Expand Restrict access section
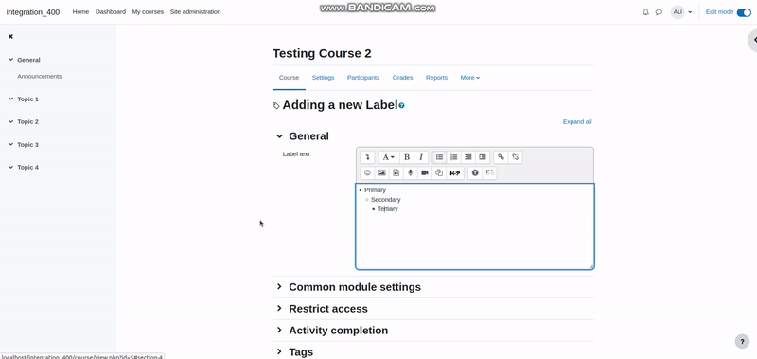Screen dimensions: 757x359 click(279, 308)
